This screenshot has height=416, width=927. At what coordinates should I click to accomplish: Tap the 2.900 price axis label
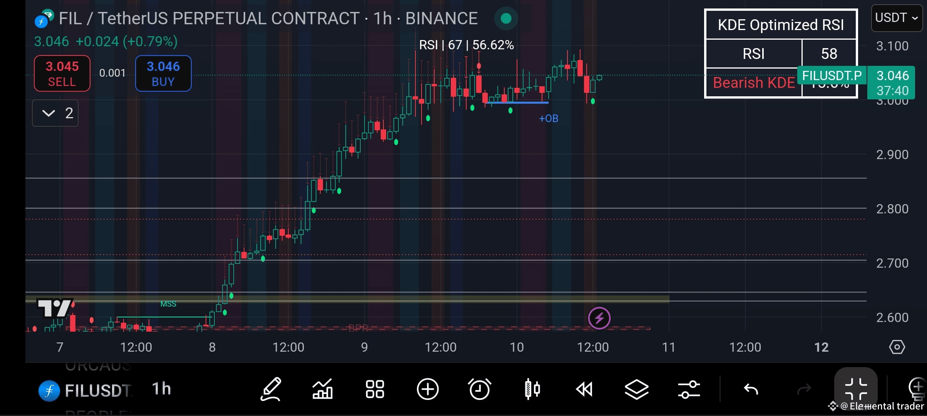click(892, 154)
